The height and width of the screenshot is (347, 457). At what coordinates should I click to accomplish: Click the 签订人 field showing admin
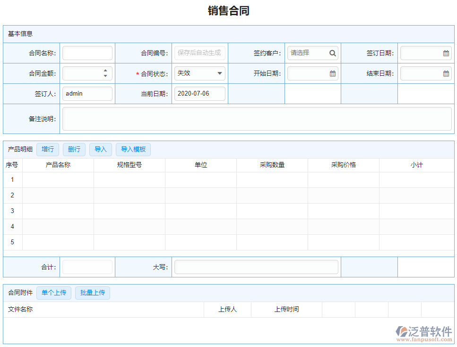click(x=87, y=94)
